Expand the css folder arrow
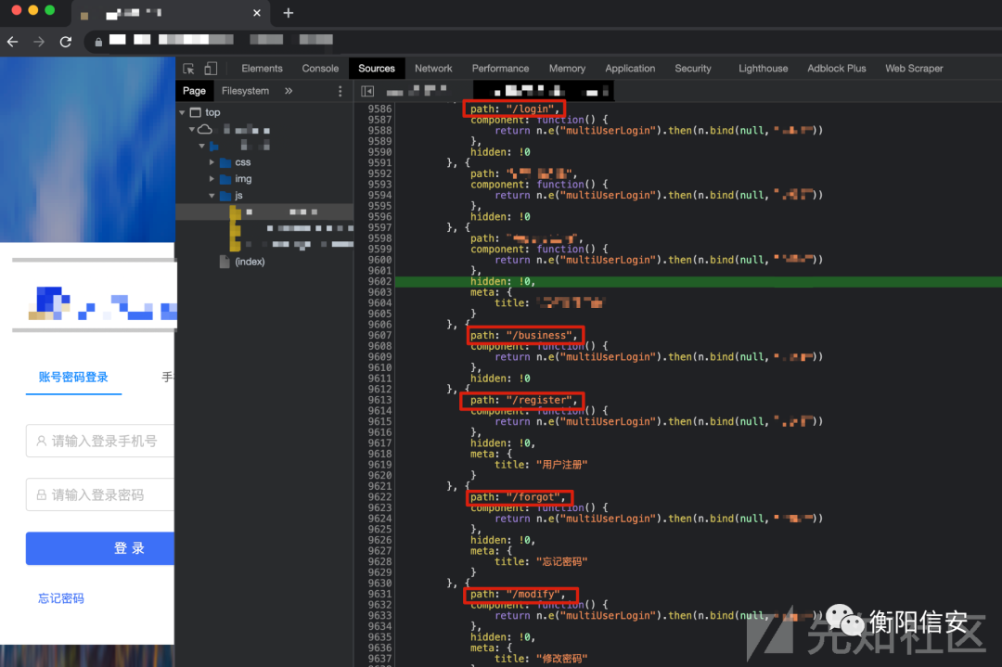This screenshot has width=1002, height=667. [x=212, y=162]
